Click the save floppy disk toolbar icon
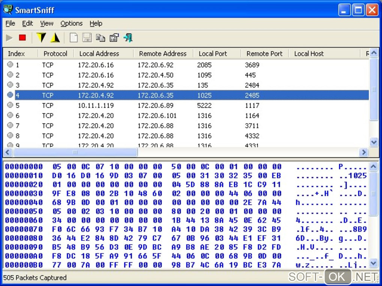 (87, 38)
